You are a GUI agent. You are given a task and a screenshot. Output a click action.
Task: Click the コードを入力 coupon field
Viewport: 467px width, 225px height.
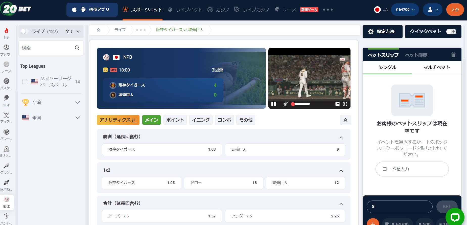tap(412, 169)
